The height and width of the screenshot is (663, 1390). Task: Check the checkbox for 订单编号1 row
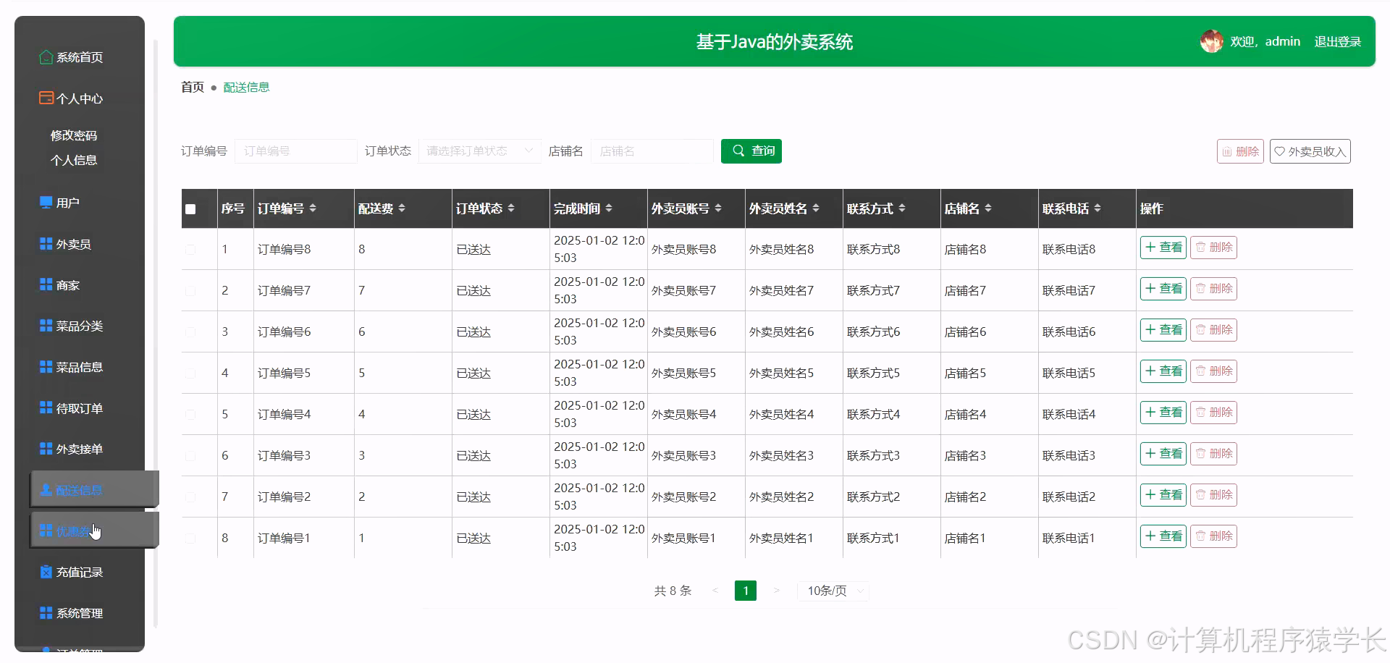[190, 538]
